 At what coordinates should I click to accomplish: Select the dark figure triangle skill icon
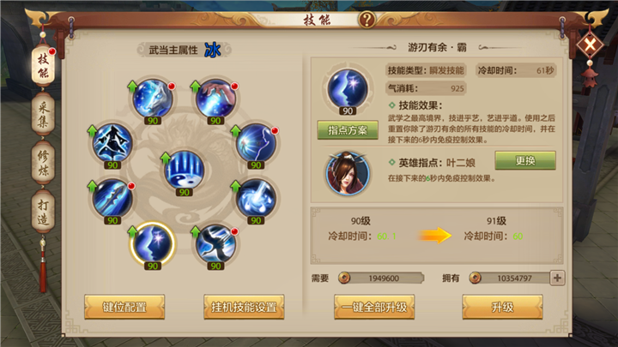[x=112, y=143]
